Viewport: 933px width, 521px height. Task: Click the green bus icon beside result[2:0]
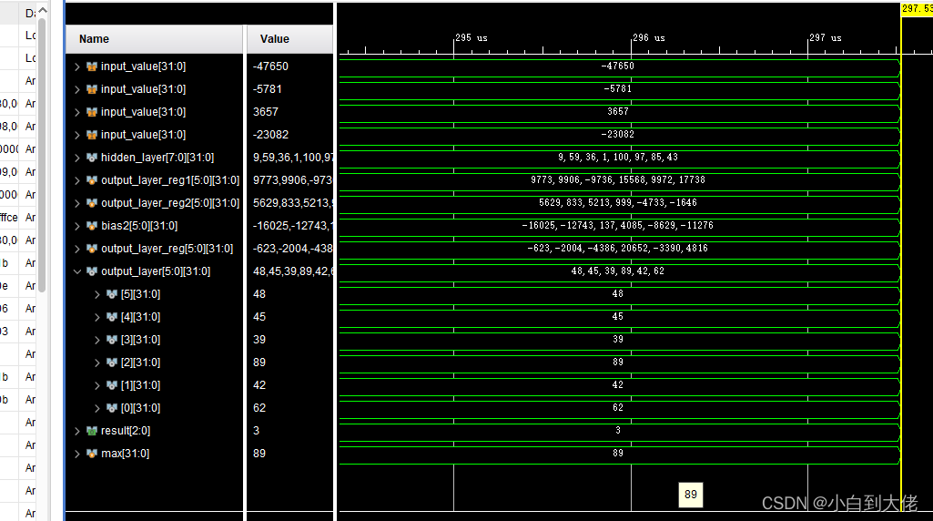point(92,431)
